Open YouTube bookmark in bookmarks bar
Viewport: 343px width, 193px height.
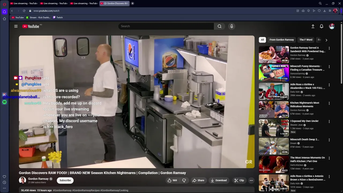[18, 17]
